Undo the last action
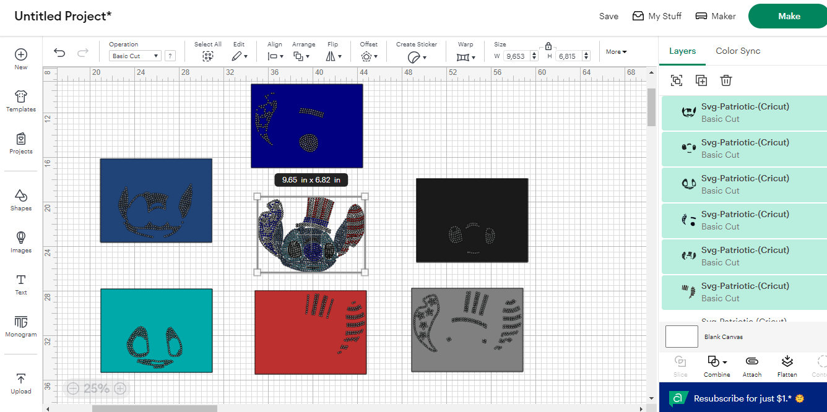Image resolution: width=827 pixels, height=412 pixels. pos(59,53)
